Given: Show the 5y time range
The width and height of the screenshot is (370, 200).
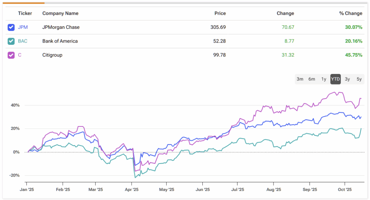Looking at the screenshot, I should [359, 79].
